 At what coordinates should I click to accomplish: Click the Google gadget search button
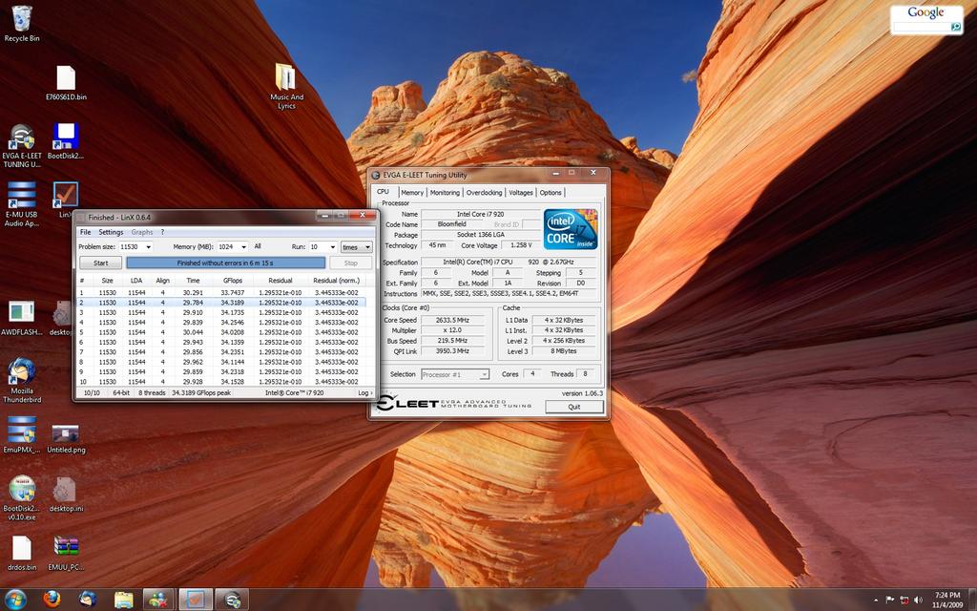(955, 27)
